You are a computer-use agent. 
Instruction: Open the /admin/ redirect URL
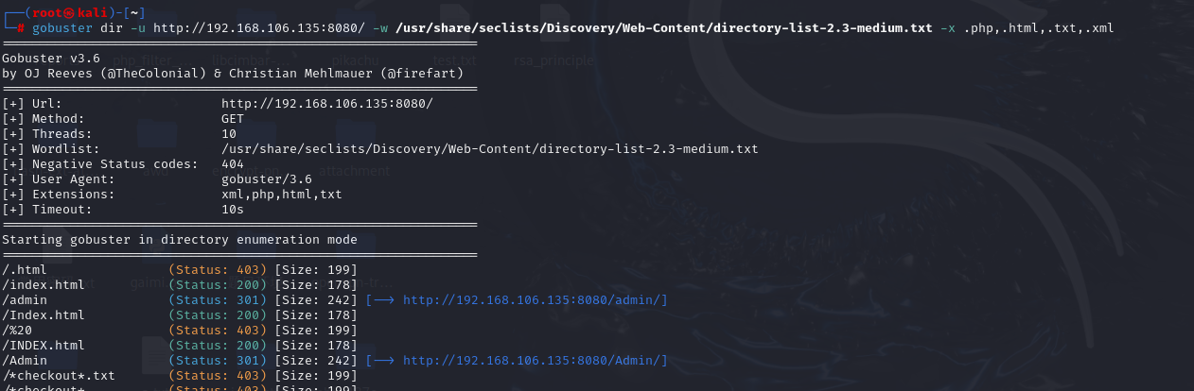coord(536,300)
